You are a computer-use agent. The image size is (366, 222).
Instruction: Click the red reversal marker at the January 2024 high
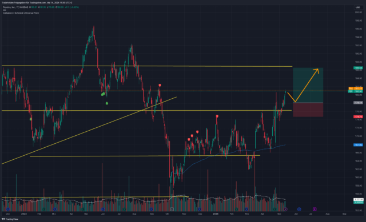[217, 116]
